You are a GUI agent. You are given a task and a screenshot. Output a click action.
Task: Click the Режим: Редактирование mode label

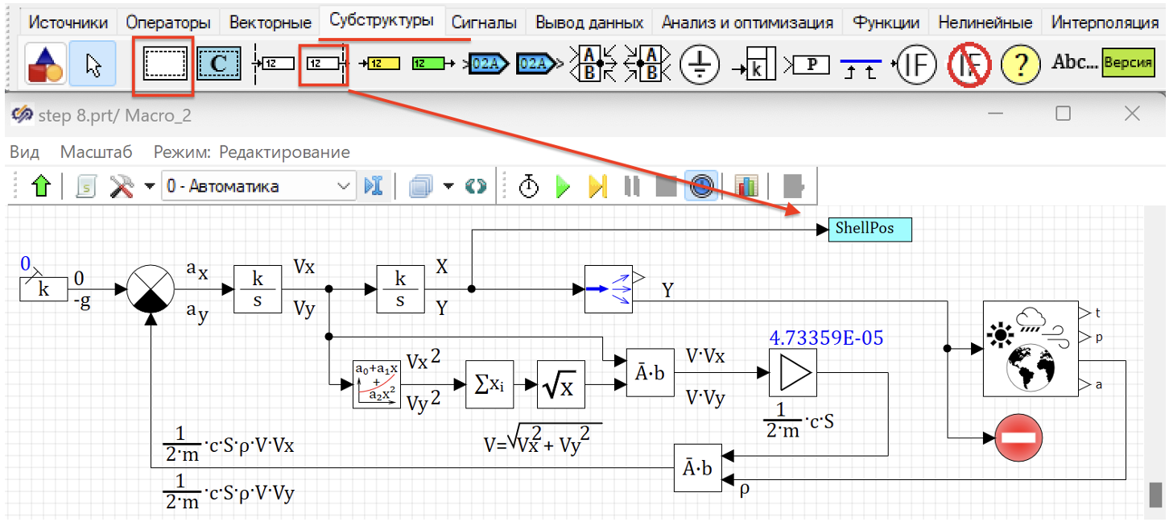pos(252,152)
